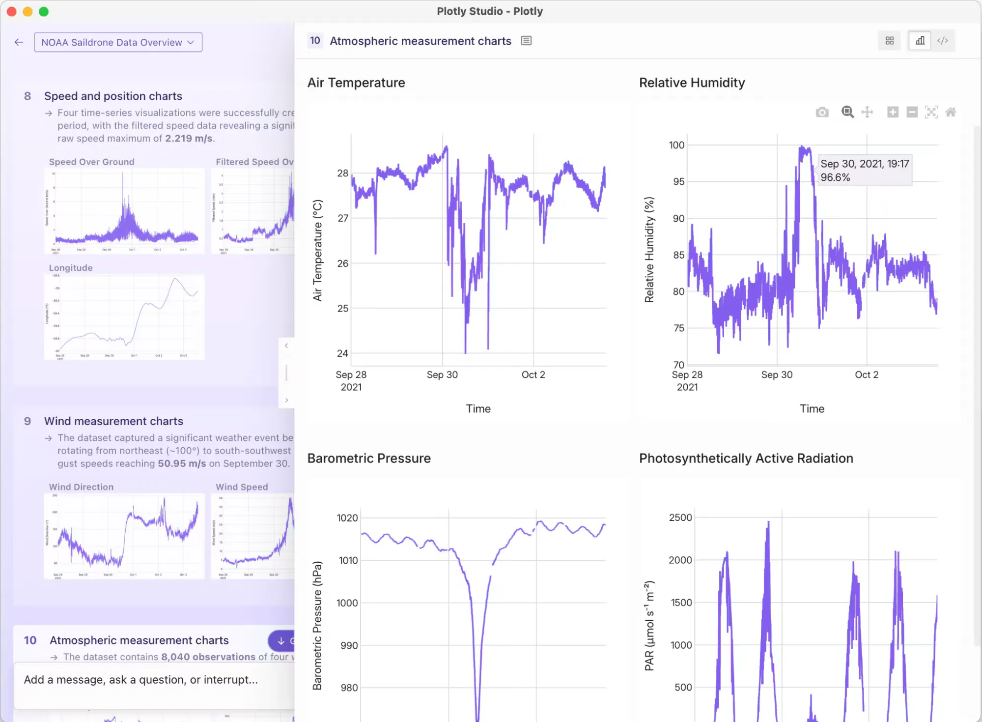
Task: Go back with the left arrow icon
Action: [x=19, y=42]
